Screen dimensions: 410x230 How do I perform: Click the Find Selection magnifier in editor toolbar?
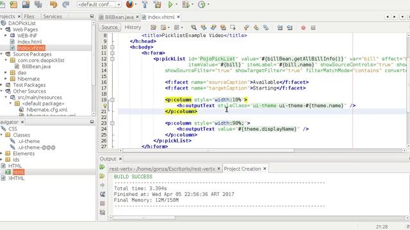193,27
